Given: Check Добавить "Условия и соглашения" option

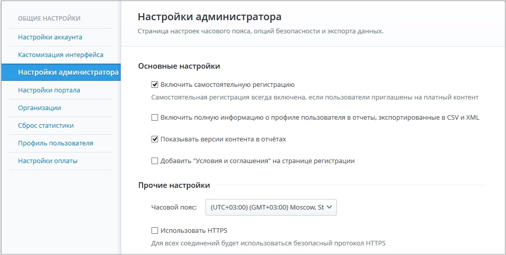Looking at the screenshot, I should (x=155, y=161).
